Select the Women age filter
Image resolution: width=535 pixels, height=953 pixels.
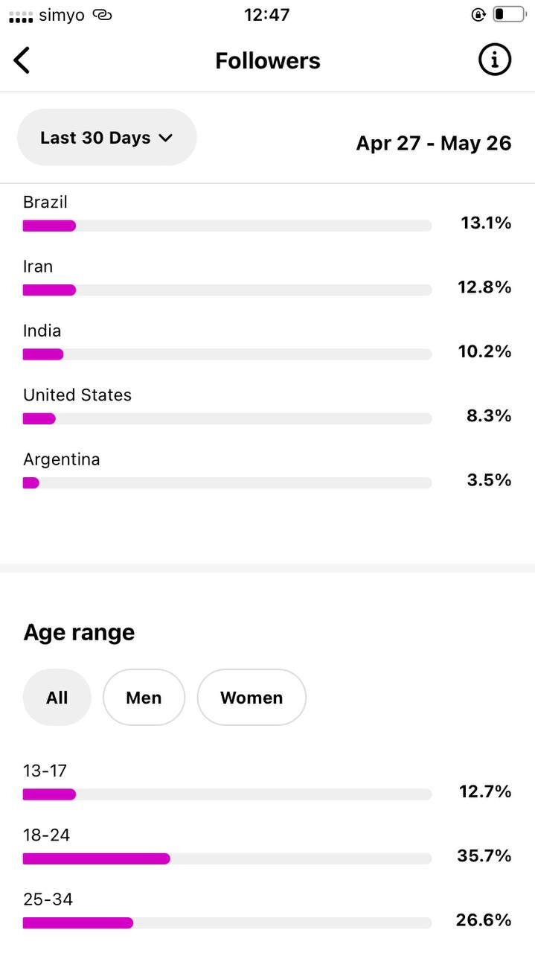point(252,698)
